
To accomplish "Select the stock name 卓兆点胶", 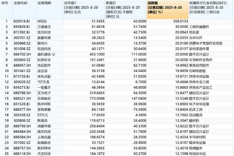I will (44, 76).
